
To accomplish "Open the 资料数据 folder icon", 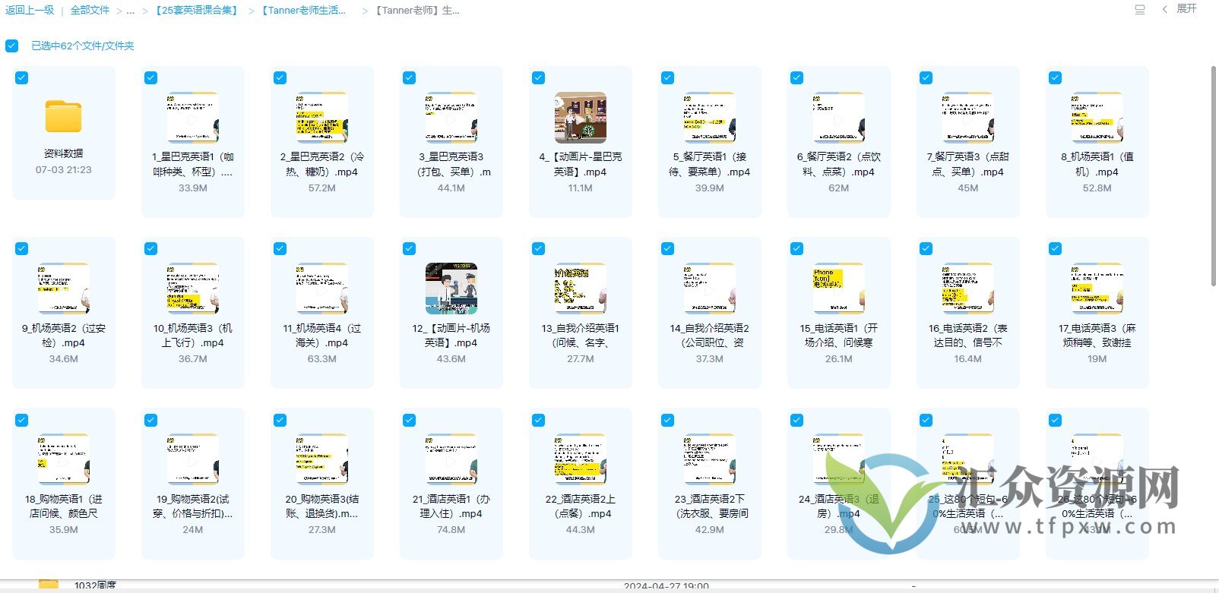I will 63,116.
